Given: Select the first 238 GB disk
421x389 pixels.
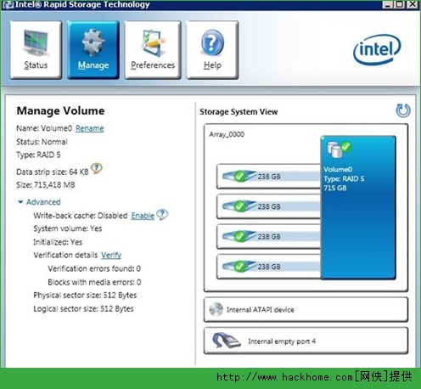Looking at the screenshot, I should pos(269,177).
